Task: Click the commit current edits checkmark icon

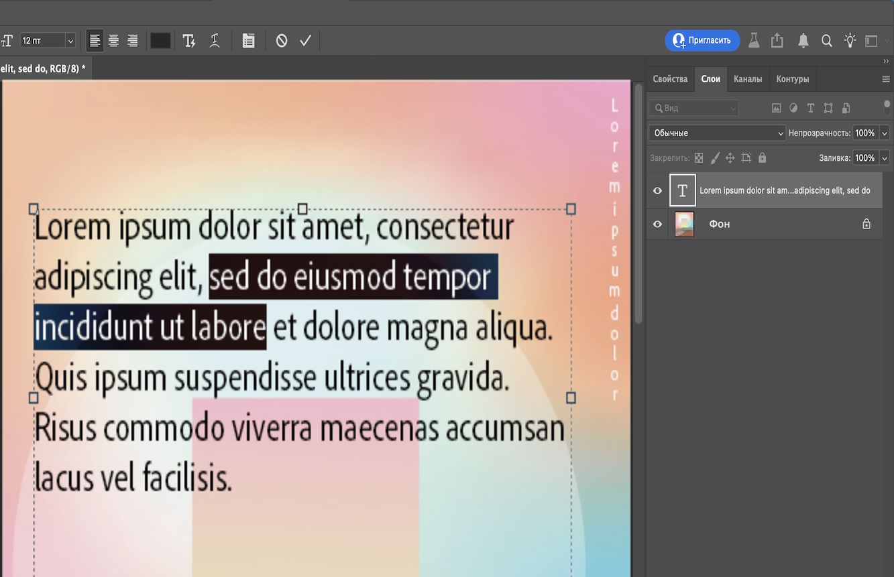Action: click(305, 40)
